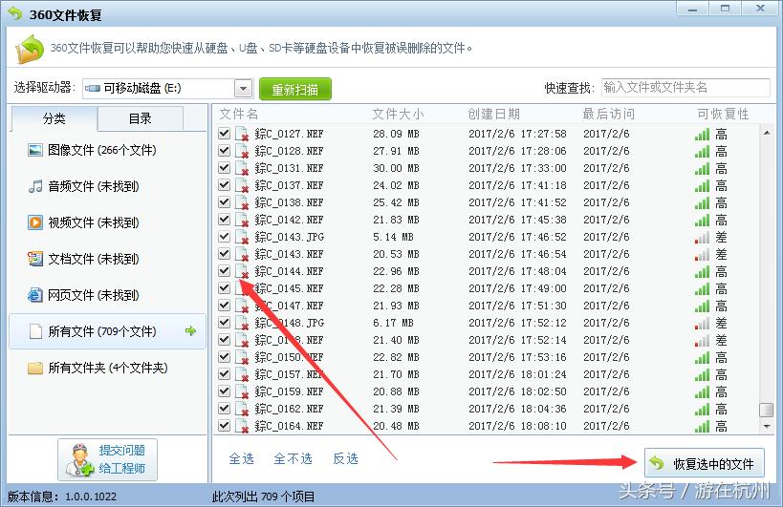Uncheck the checkbox for 0142.NEF
The height and width of the screenshot is (507, 783).
[x=225, y=219]
